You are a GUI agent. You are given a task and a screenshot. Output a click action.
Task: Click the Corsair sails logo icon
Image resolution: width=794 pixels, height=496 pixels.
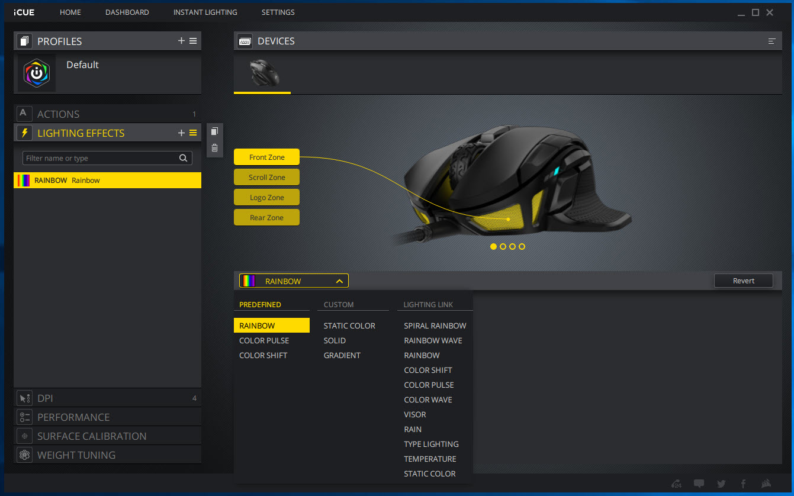coord(766,484)
